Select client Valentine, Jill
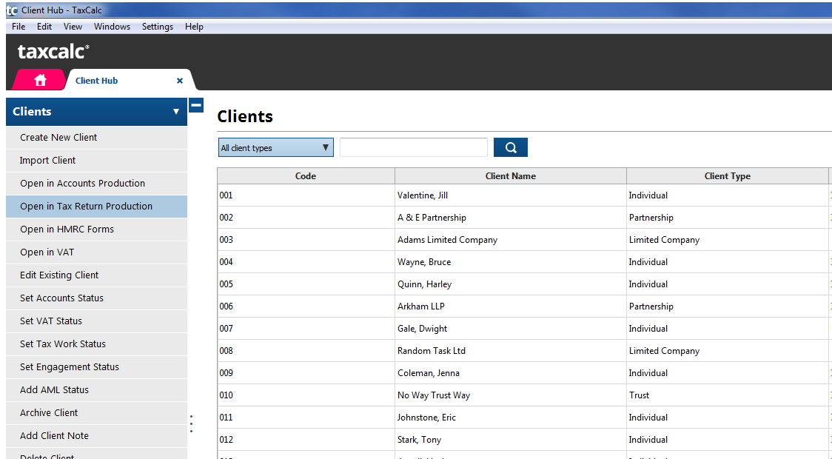This screenshot has height=459, width=832. (423, 195)
